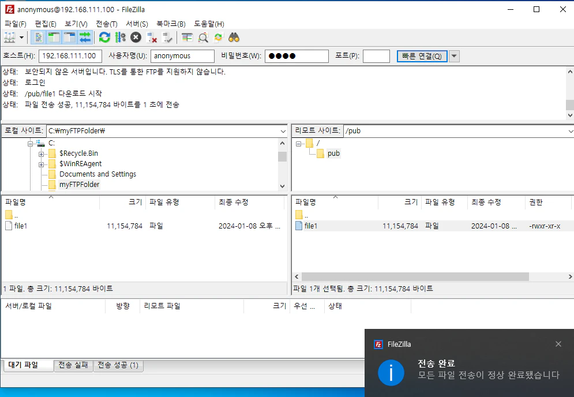Click local parent directory '..' folder
The height and width of the screenshot is (397, 574).
click(x=12, y=215)
